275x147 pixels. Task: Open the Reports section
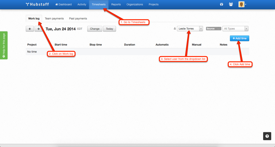(116, 4)
